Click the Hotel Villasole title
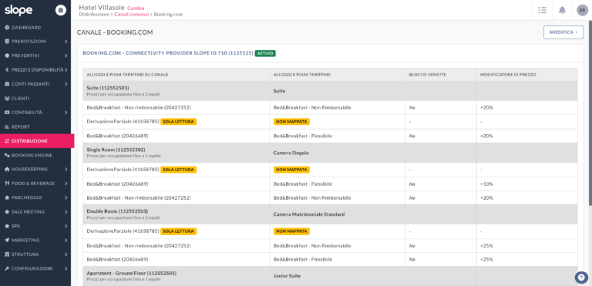The height and width of the screenshot is (286, 592). click(102, 7)
